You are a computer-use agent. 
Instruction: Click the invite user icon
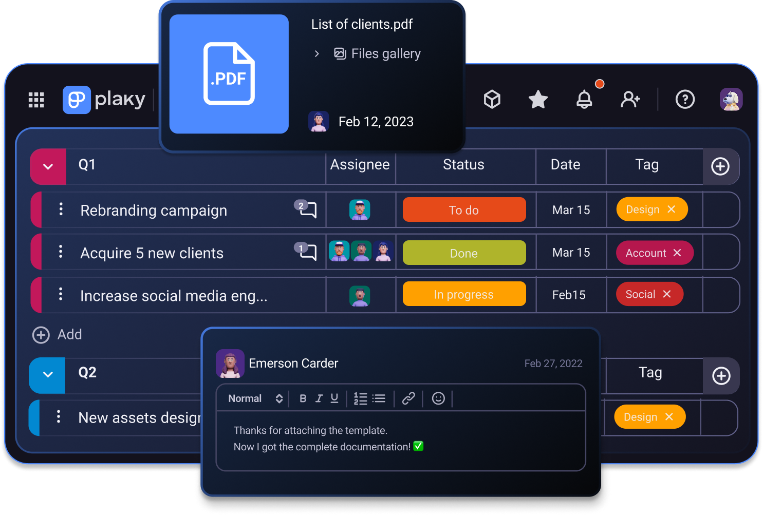pyautogui.click(x=630, y=99)
